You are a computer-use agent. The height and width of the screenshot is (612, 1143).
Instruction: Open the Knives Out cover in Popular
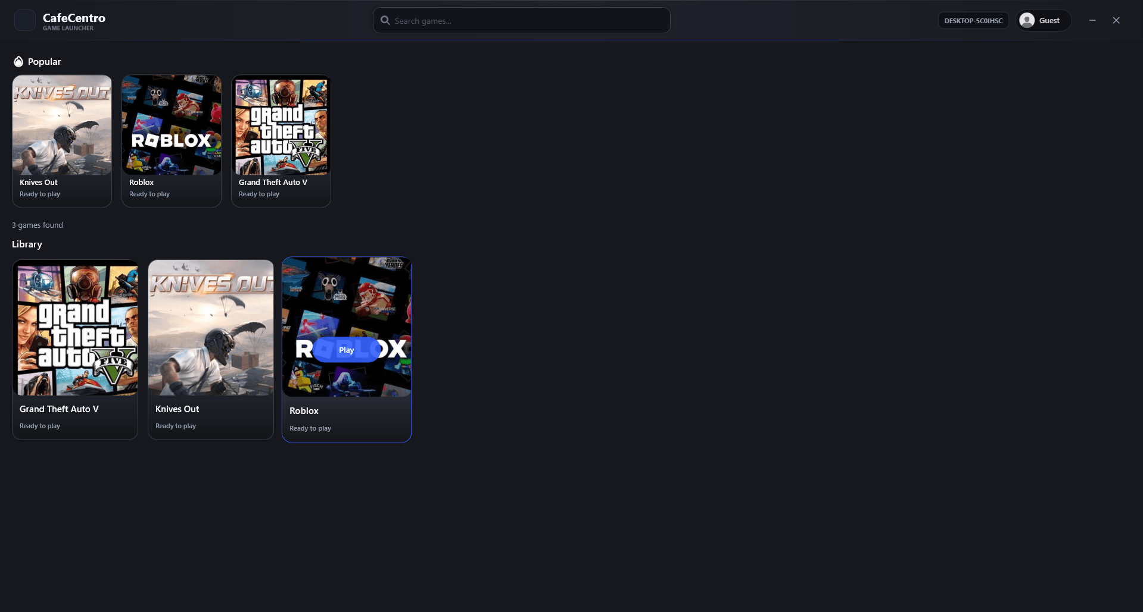click(62, 125)
